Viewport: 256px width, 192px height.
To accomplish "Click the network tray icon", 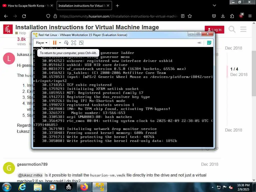I will (x=218, y=187).
